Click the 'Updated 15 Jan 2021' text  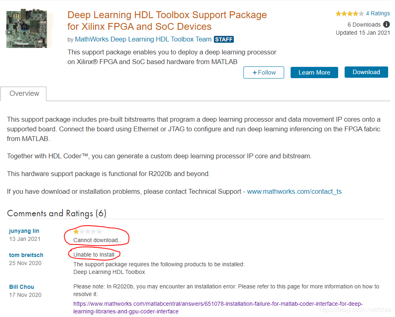point(363,33)
